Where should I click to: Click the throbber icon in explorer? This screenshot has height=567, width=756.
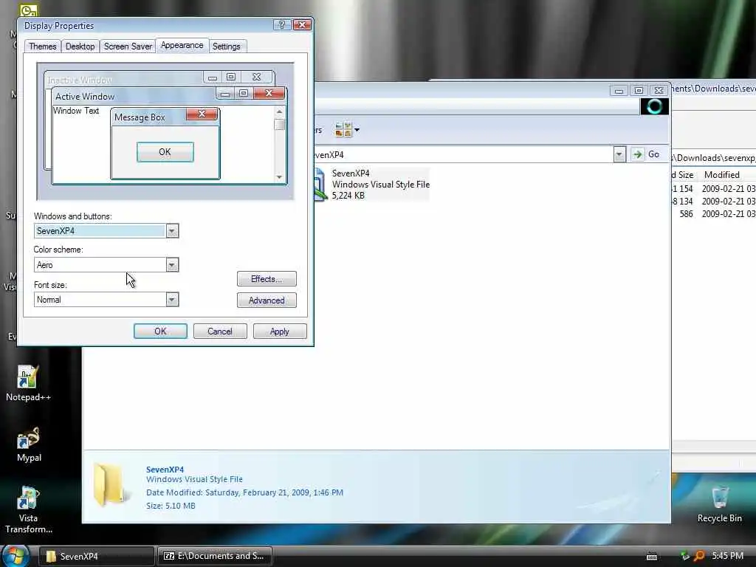click(x=654, y=106)
